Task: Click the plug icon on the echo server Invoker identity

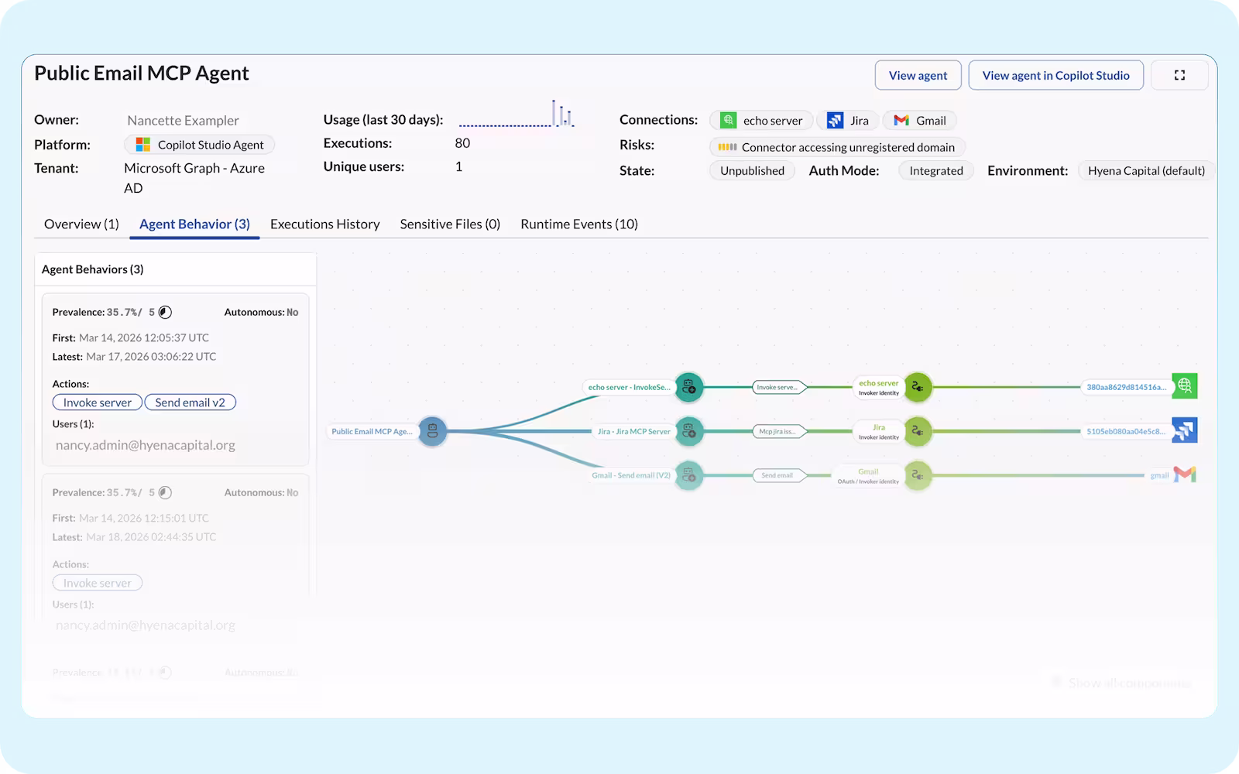Action: coord(918,387)
